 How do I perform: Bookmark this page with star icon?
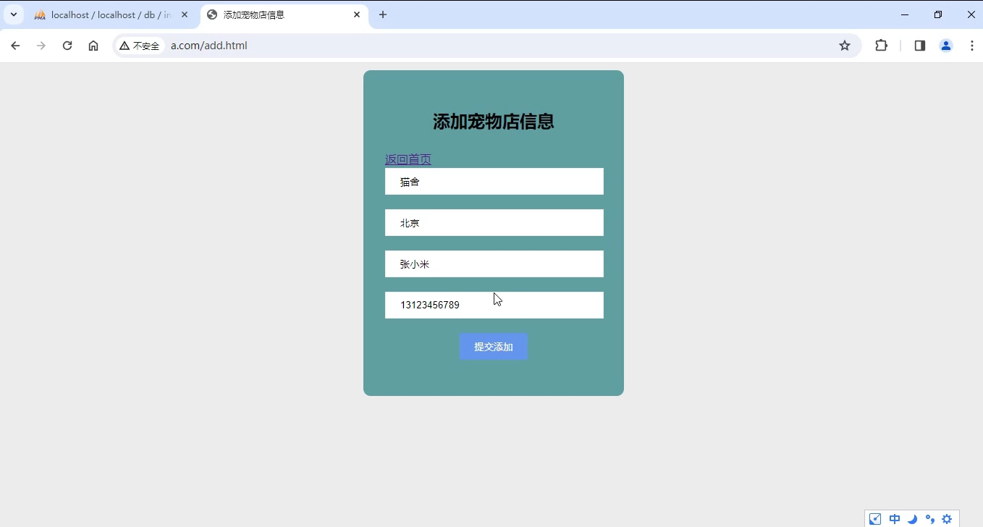(x=845, y=46)
